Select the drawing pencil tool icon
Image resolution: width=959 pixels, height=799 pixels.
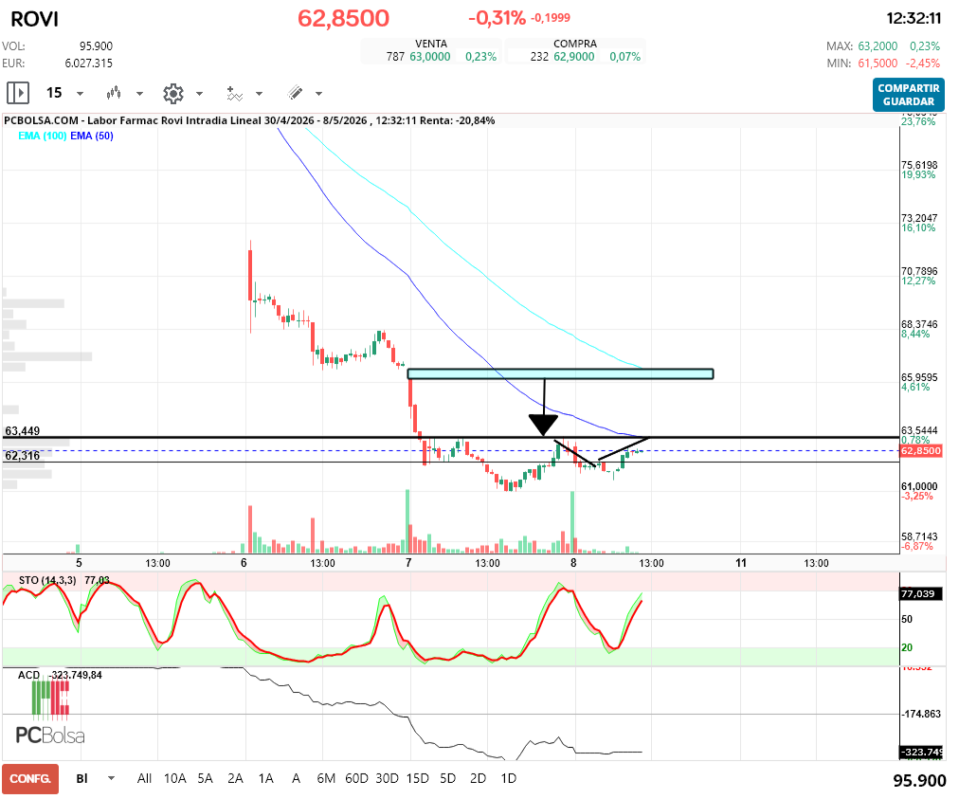[x=295, y=93]
